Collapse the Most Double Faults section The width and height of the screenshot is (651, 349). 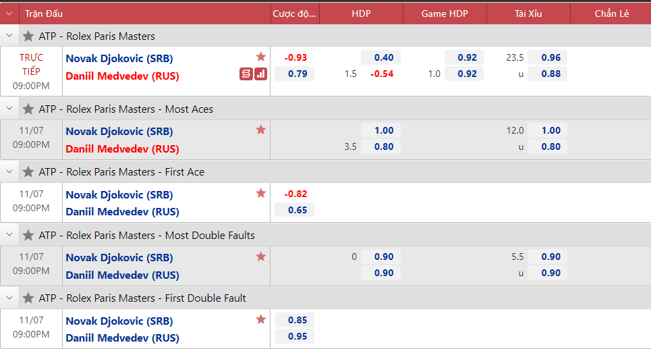pos(9,235)
